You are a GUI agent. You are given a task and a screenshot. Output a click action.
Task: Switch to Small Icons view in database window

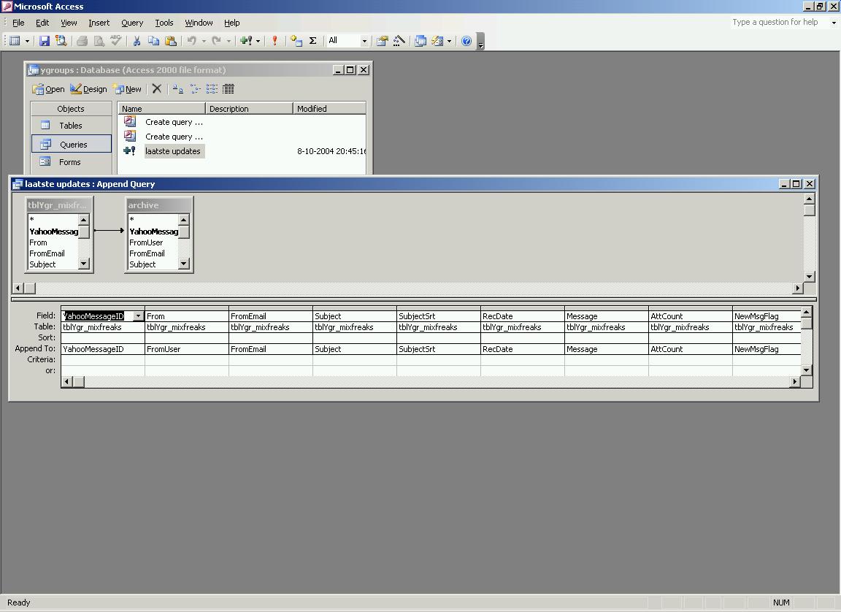[x=195, y=89]
